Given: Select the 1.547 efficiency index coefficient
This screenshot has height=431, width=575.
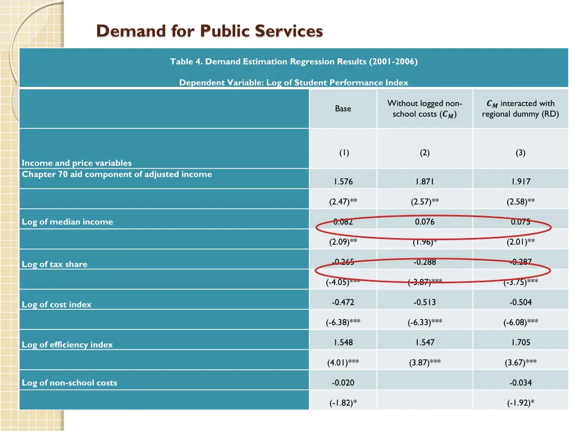Looking at the screenshot, I should click(x=425, y=342).
